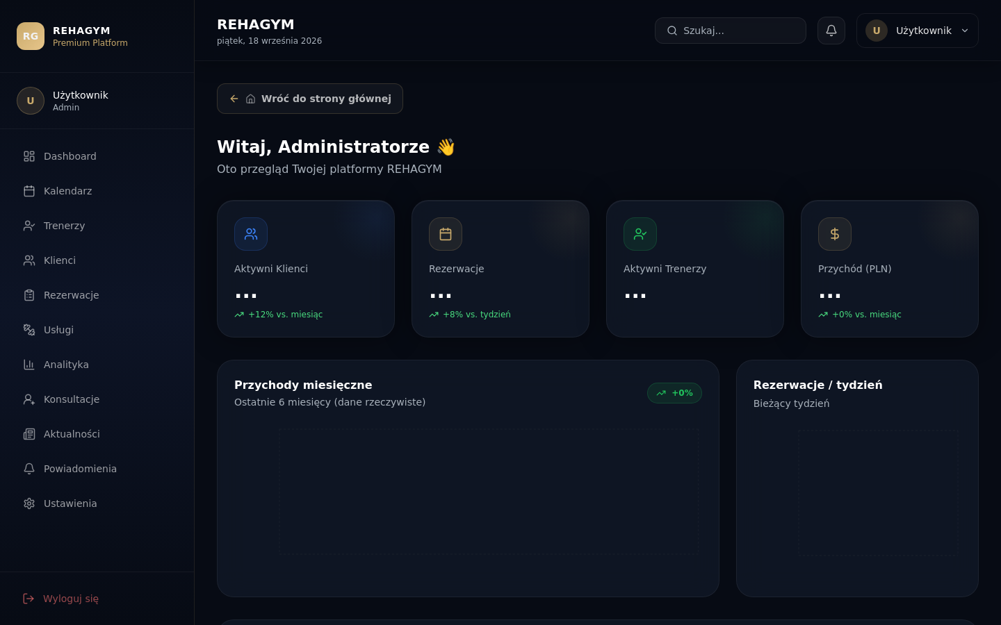Click the Dashboard grid icon
The image size is (1001, 625).
pyautogui.click(x=29, y=156)
